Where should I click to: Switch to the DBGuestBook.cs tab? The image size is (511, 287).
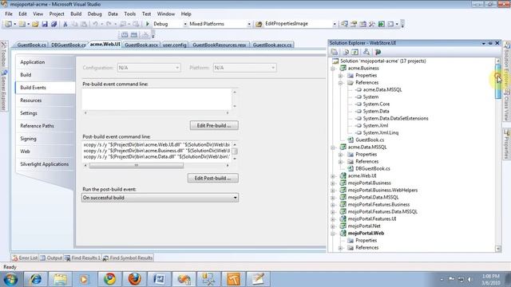click(69, 45)
